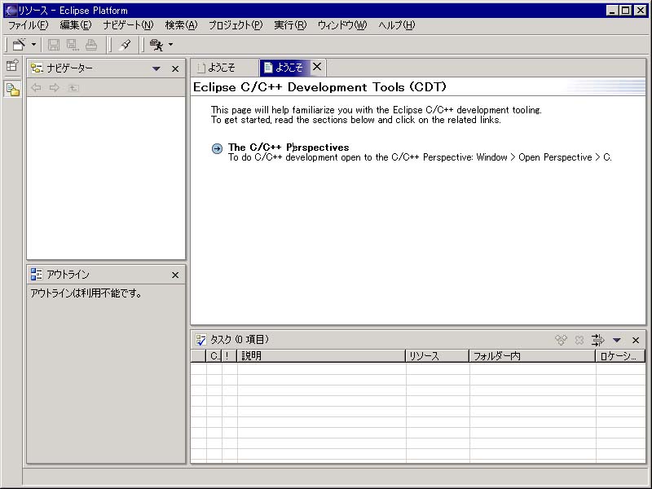The image size is (652, 489).
Task: Sort tasks by the C. column header
Action: pos(214,356)
